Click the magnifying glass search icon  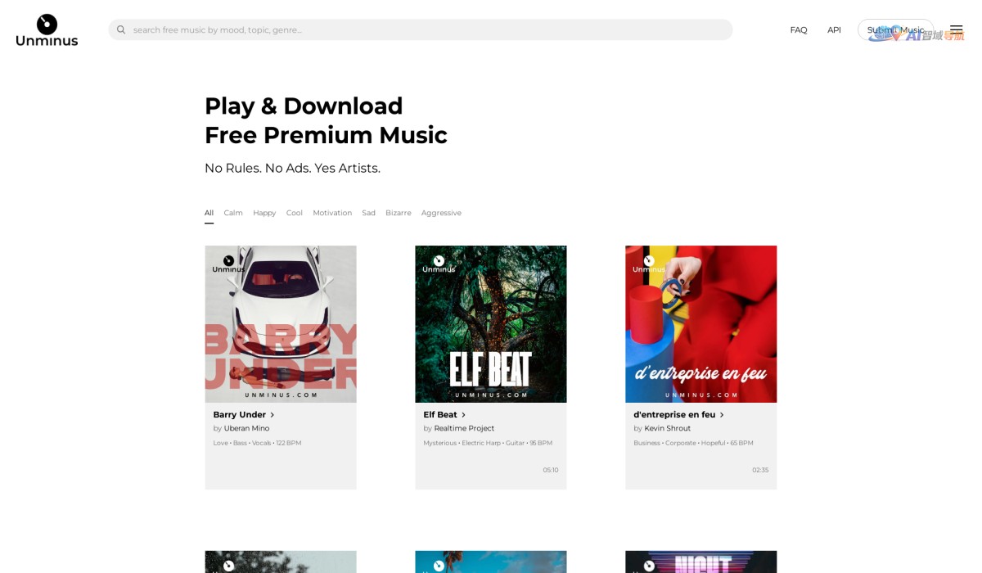pyautogui.click(x=121, y=29)
